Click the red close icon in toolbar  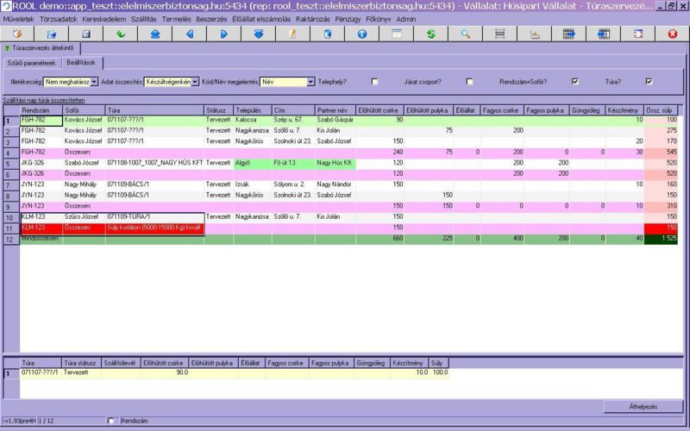[x=673, y=34]
